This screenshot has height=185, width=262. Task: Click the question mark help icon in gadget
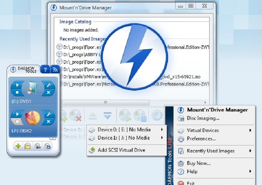point(45,69)
